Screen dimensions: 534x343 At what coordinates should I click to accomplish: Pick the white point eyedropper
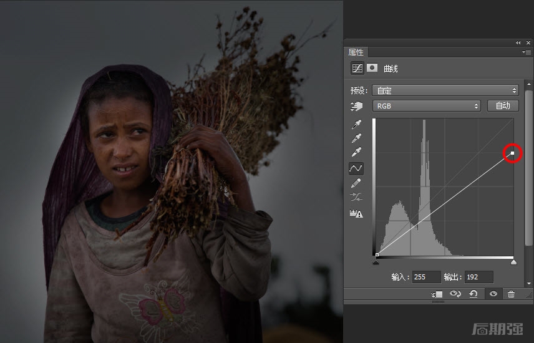(356, 152)
